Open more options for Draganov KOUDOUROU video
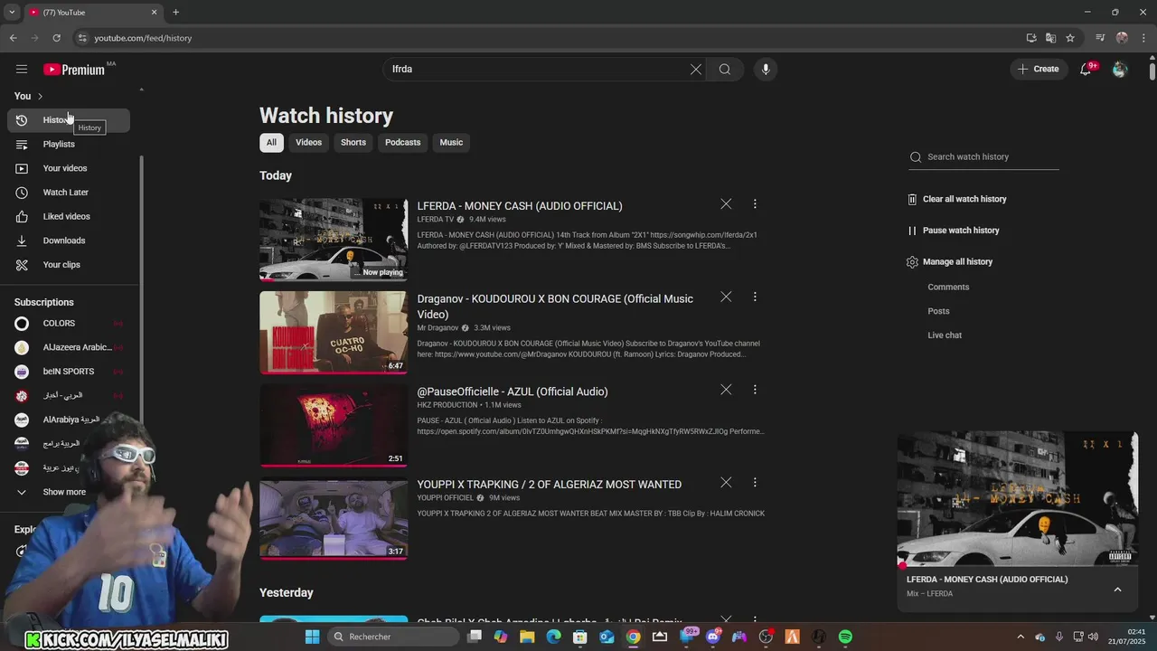1157x651 pixels. (x=755, y=297)
